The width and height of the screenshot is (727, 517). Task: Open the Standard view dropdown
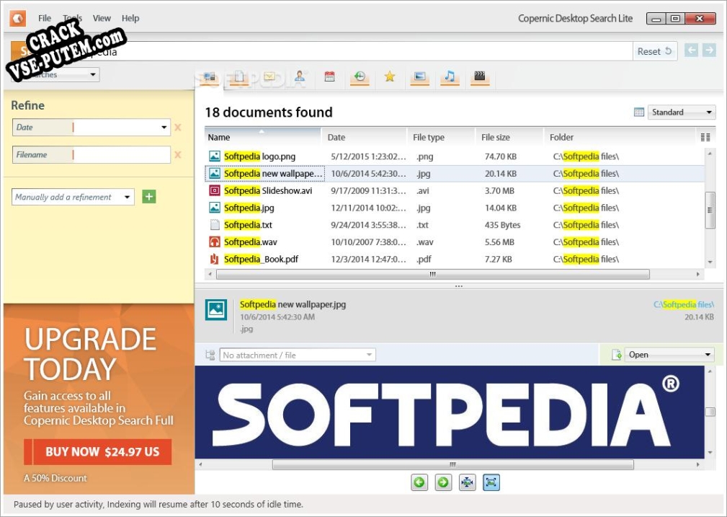tap(682, 112)
